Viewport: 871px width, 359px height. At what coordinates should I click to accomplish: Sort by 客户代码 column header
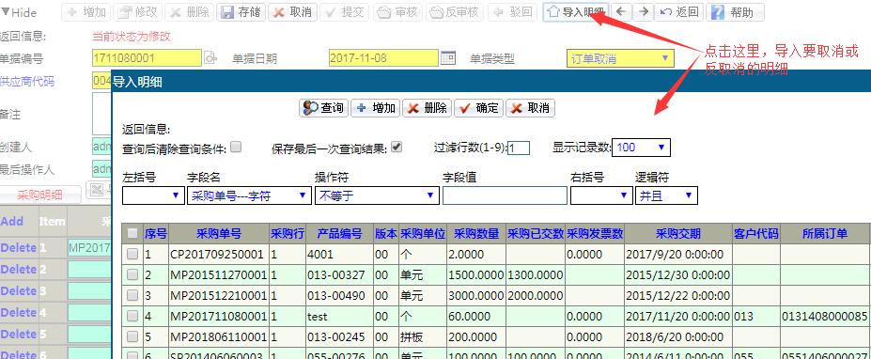pyautogui.click(x=756, y=234)
